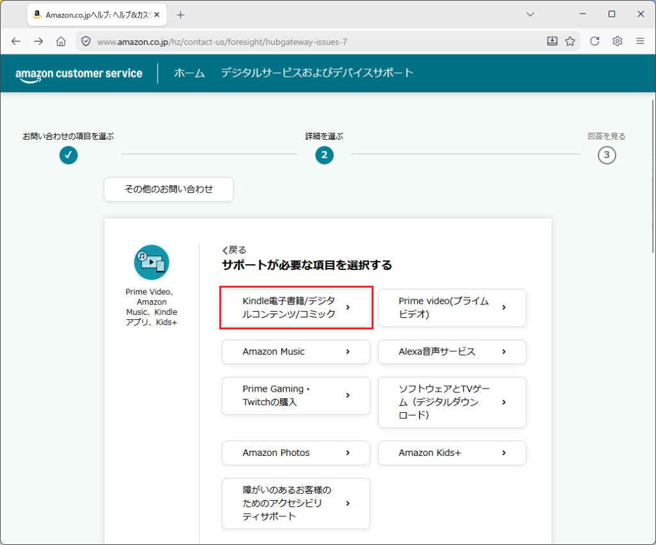The height and width of the screenshot is (545, 656).
Task: Select Alexa音声サービス option
Action: point(452,351)
